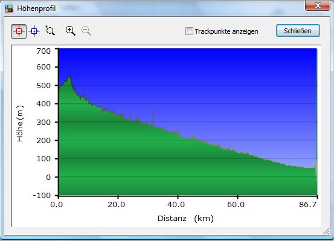Viewport: 334px width, 241px height.
Task: Click the Höhe (m) vertical axis title
Action: [x=20, y=123]
